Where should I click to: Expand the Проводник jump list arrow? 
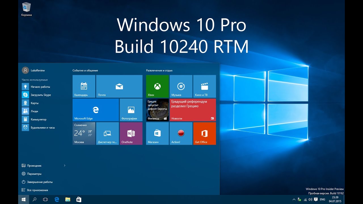[x=65, y=165]
